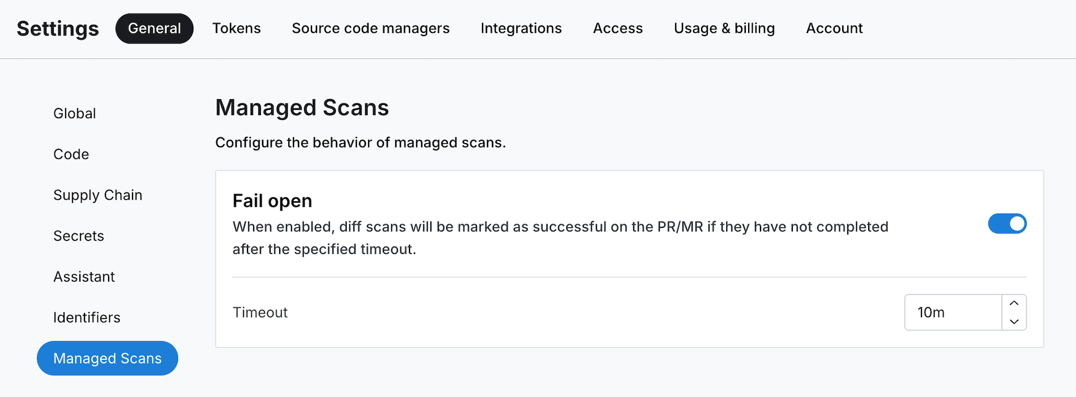Open Global settings in the sidebar
Screen dimensions: 1076x397
pyautogui.click(x=74, y=113)
